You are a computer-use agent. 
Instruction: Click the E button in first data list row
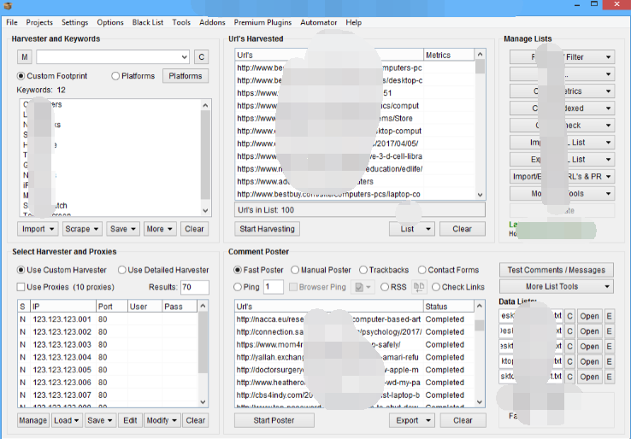point(610,316)
